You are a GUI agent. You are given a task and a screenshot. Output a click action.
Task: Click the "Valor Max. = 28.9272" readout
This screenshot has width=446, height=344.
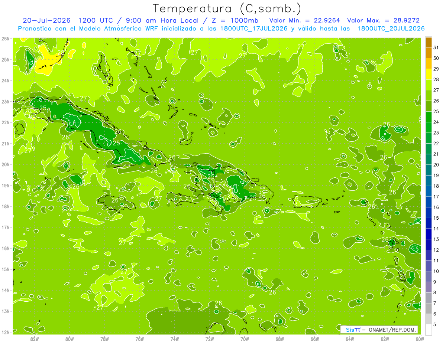(383, 20)
